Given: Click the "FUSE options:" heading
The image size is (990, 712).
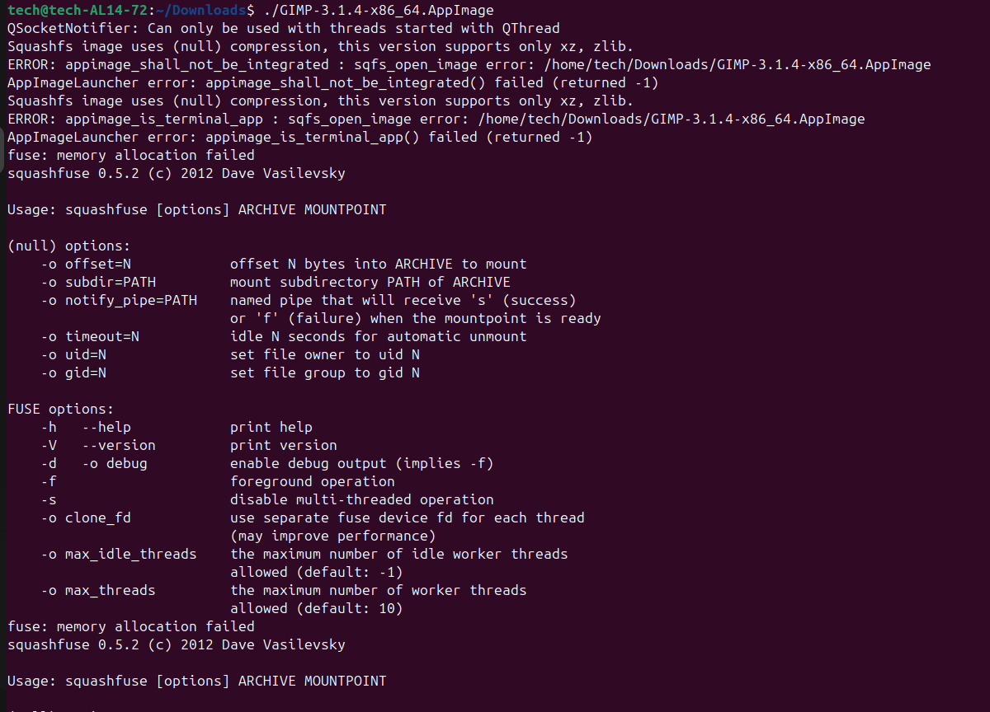Looking at the screenshot, I should 60,410.
